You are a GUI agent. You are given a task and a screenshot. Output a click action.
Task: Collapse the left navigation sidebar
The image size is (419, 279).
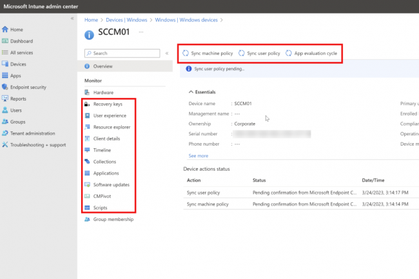[x=72, y=19]
